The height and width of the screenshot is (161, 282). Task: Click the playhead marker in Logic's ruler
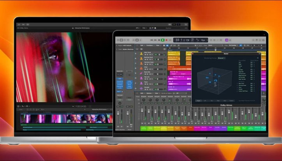(215, 50)
